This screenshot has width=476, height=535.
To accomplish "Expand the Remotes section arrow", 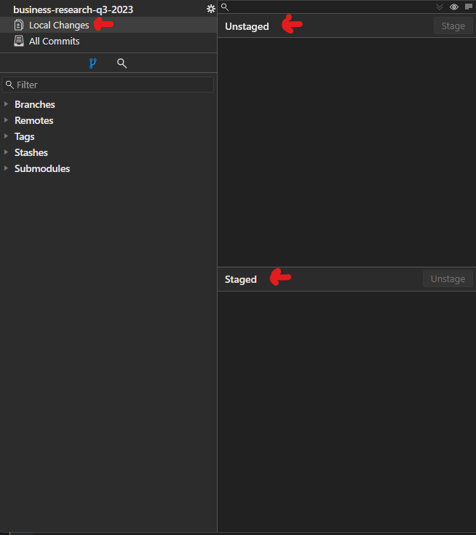I will pos(6,120).
